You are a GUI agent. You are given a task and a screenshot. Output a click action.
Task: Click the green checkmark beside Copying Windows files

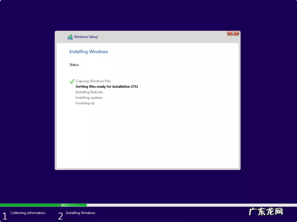[72, 81]
